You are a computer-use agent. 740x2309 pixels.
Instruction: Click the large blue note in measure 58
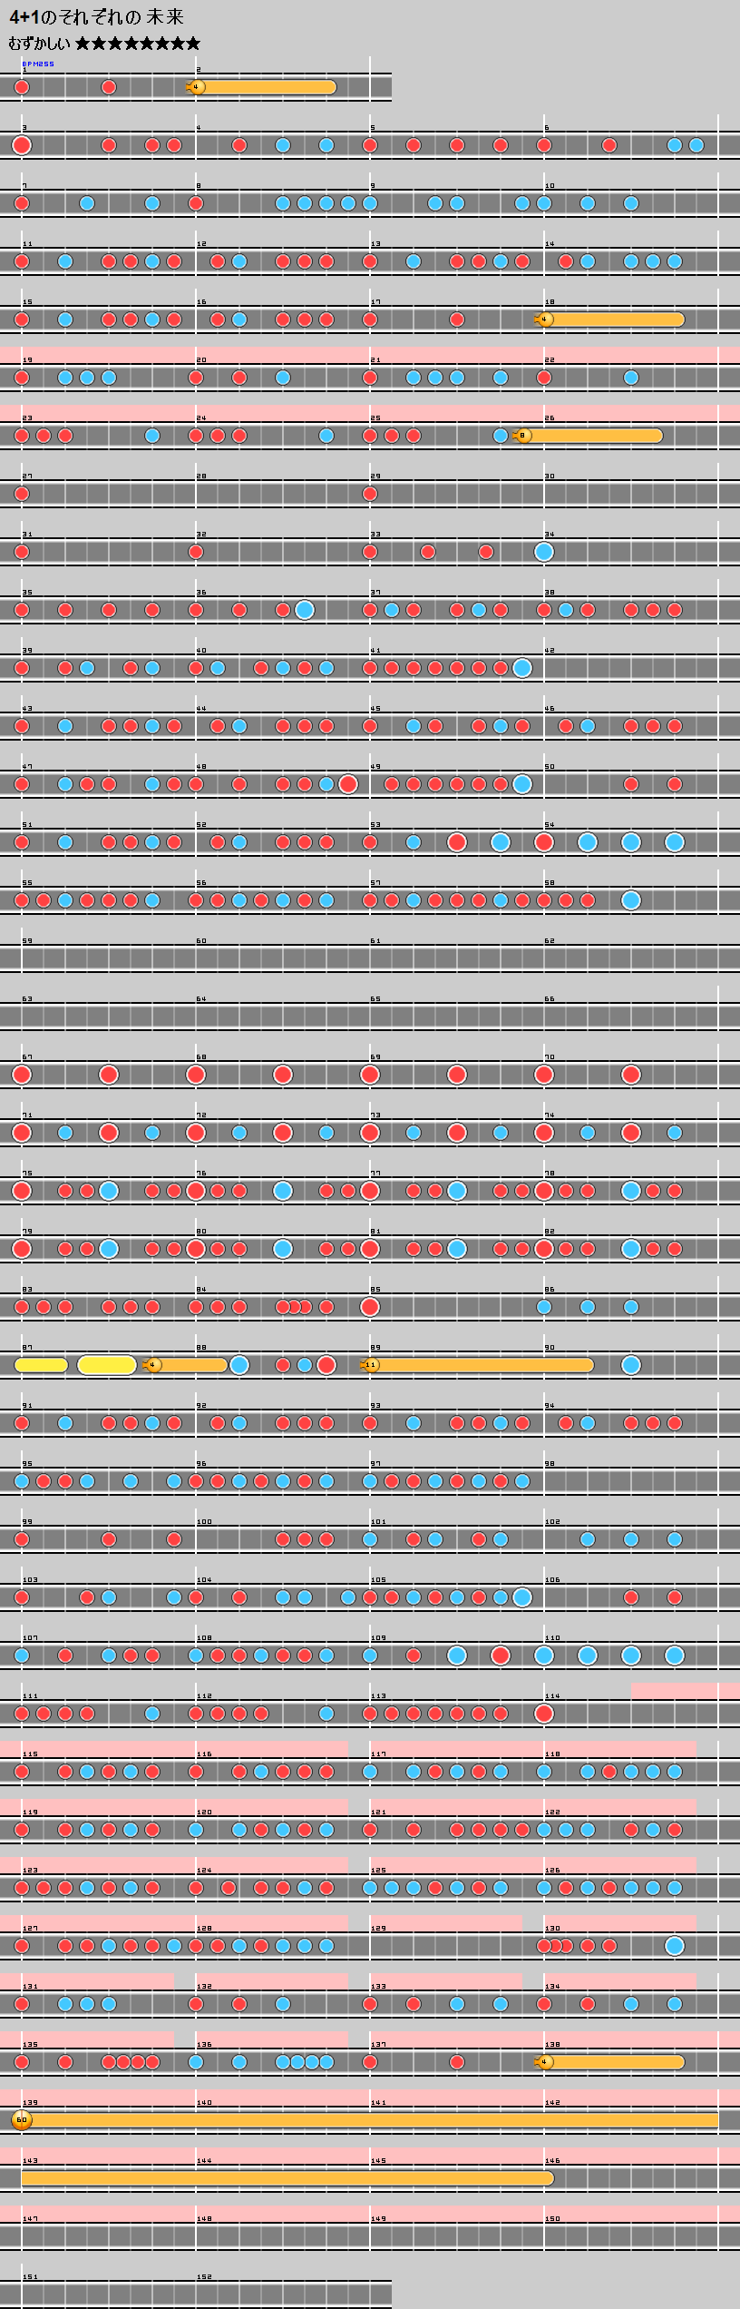point(631,900)
